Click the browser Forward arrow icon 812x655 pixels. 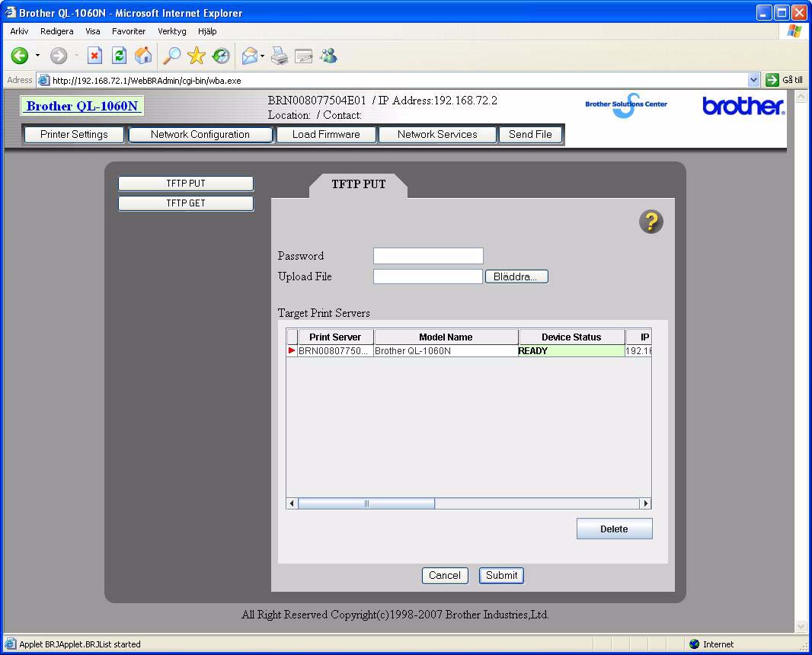coord(59,56)
